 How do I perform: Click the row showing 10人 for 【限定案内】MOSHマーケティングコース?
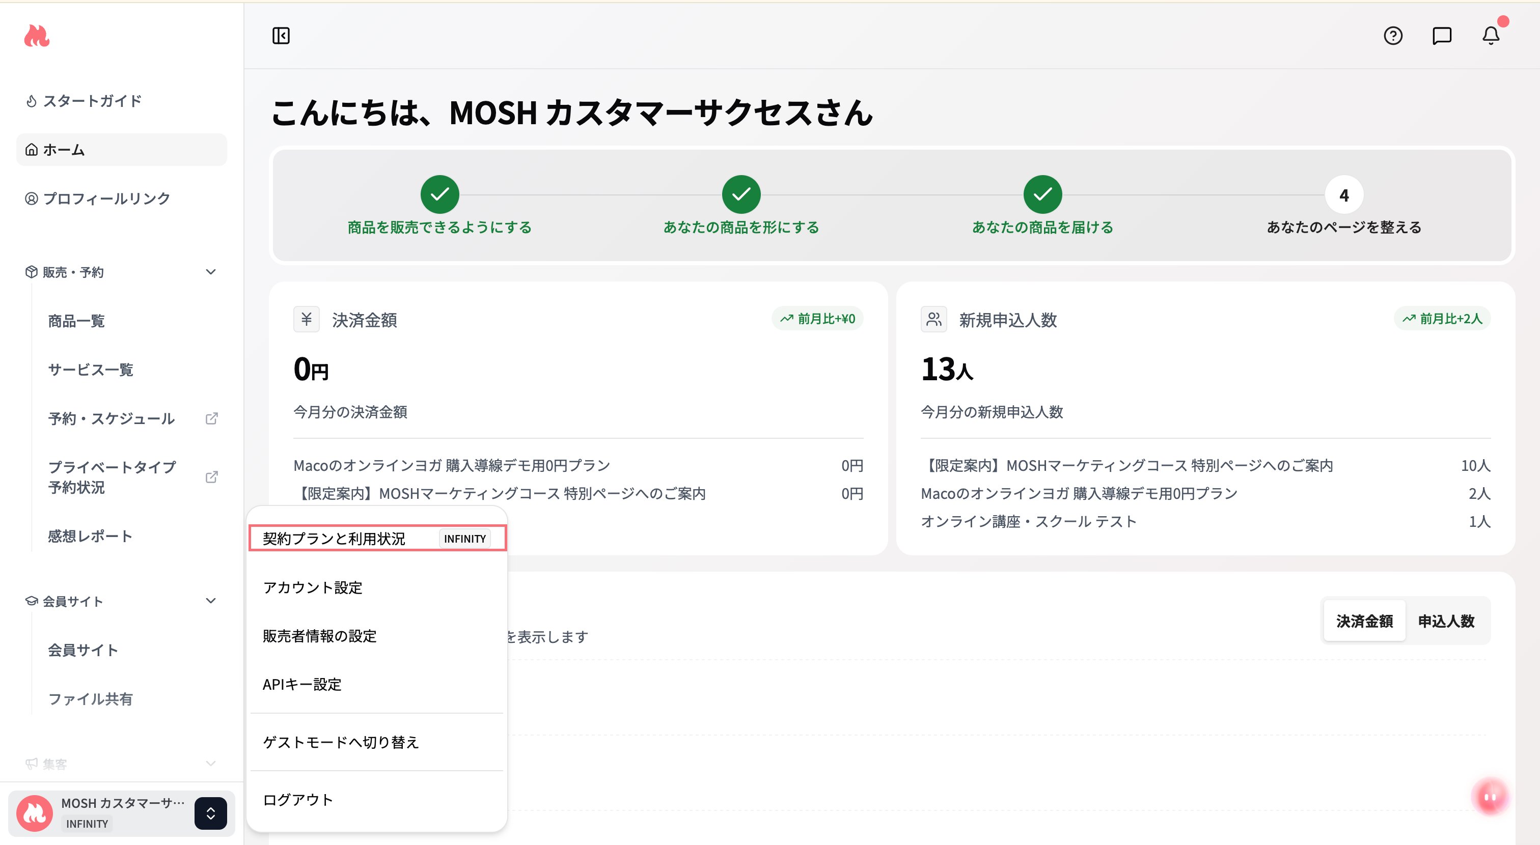tap(1205, 466)
